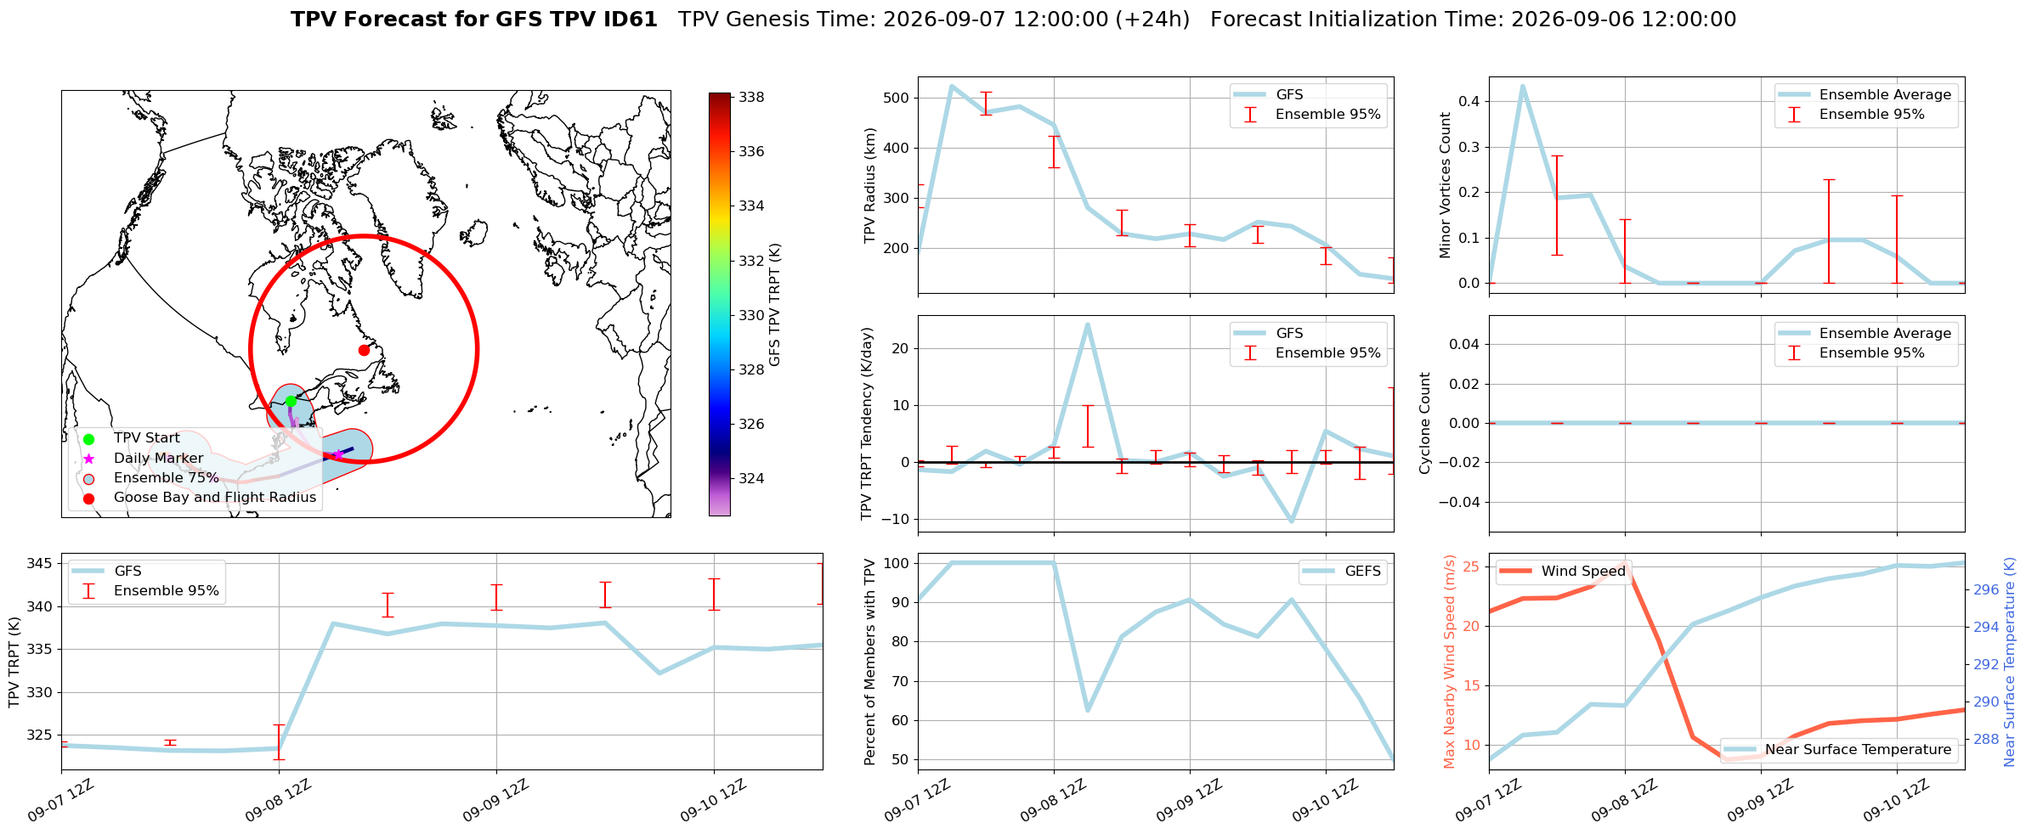Click the 324 tick label on the colorbar

pyautogui.click(x=751, y=479)
